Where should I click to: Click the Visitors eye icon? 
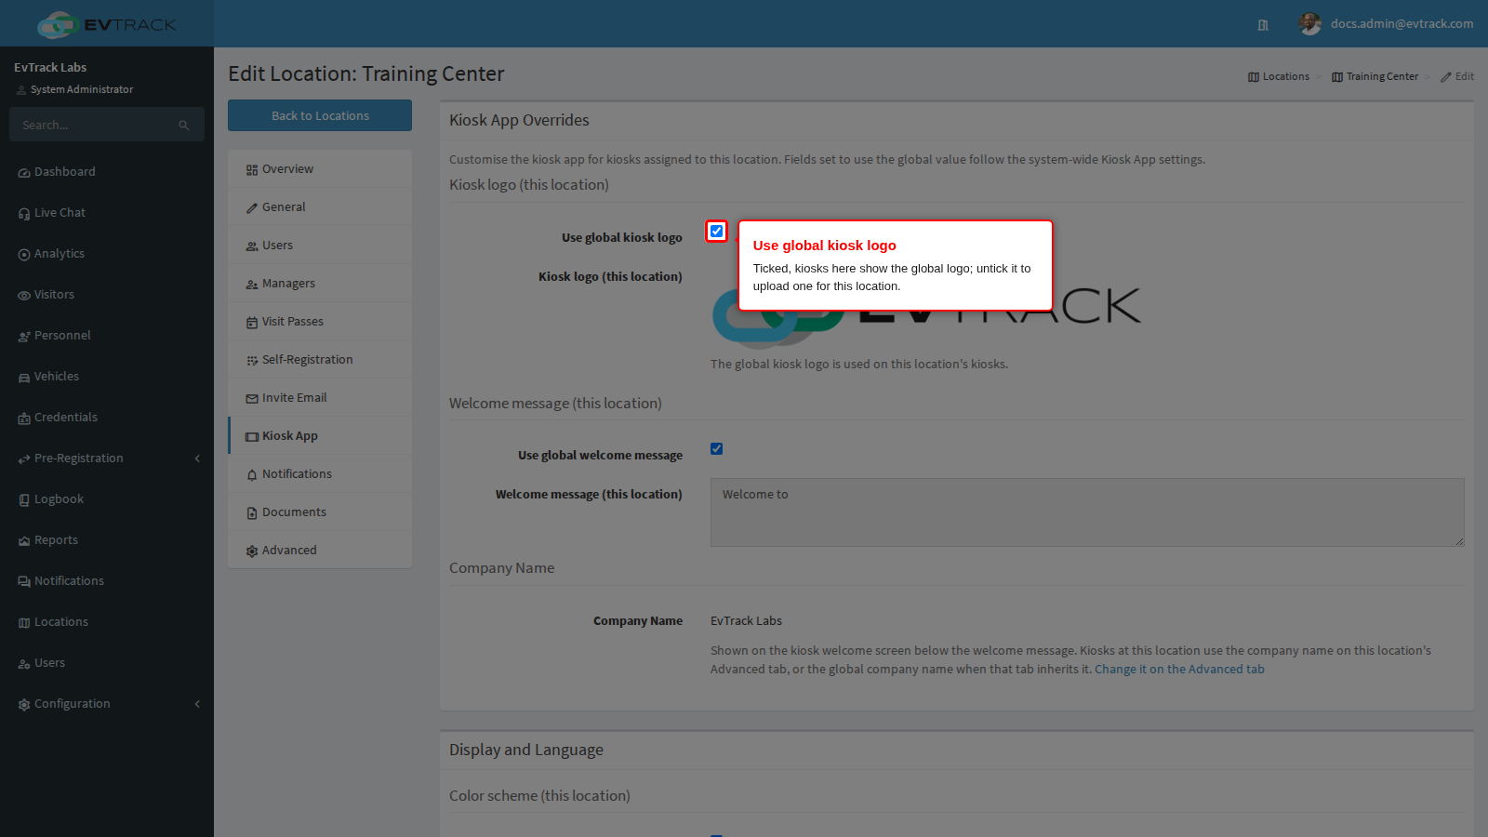(24, 296)
